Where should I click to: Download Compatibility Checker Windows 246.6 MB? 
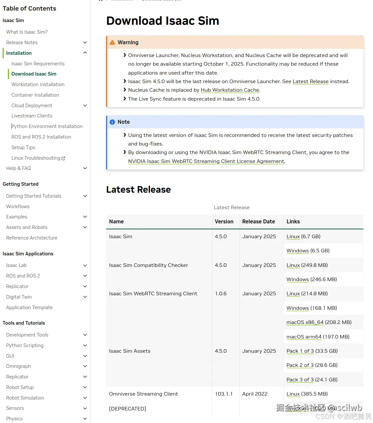click(x=297, y=279)
